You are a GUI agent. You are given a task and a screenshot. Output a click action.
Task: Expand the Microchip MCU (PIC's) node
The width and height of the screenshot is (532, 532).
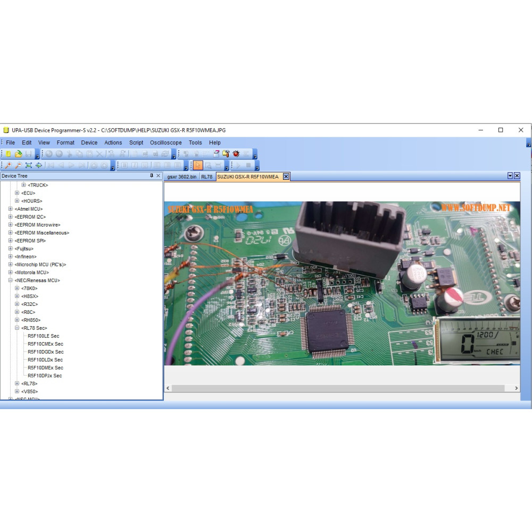pos(10,264)
